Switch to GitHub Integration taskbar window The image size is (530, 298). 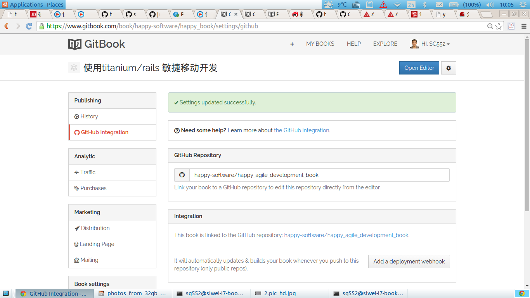(55, 293)
